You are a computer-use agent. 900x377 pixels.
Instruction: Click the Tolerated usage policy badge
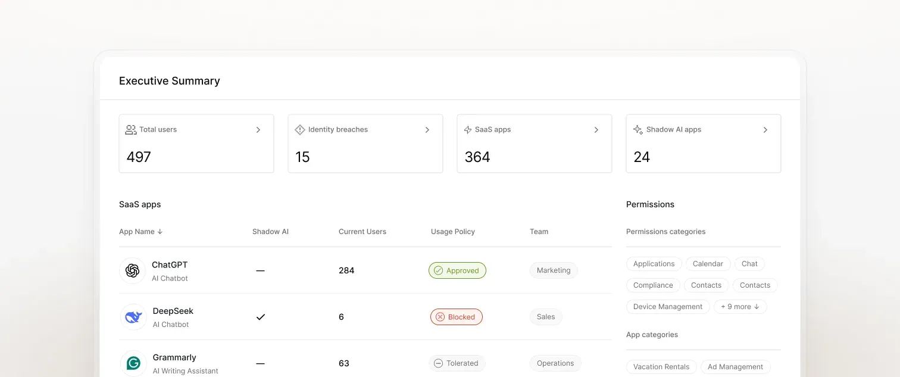[457, 363]
